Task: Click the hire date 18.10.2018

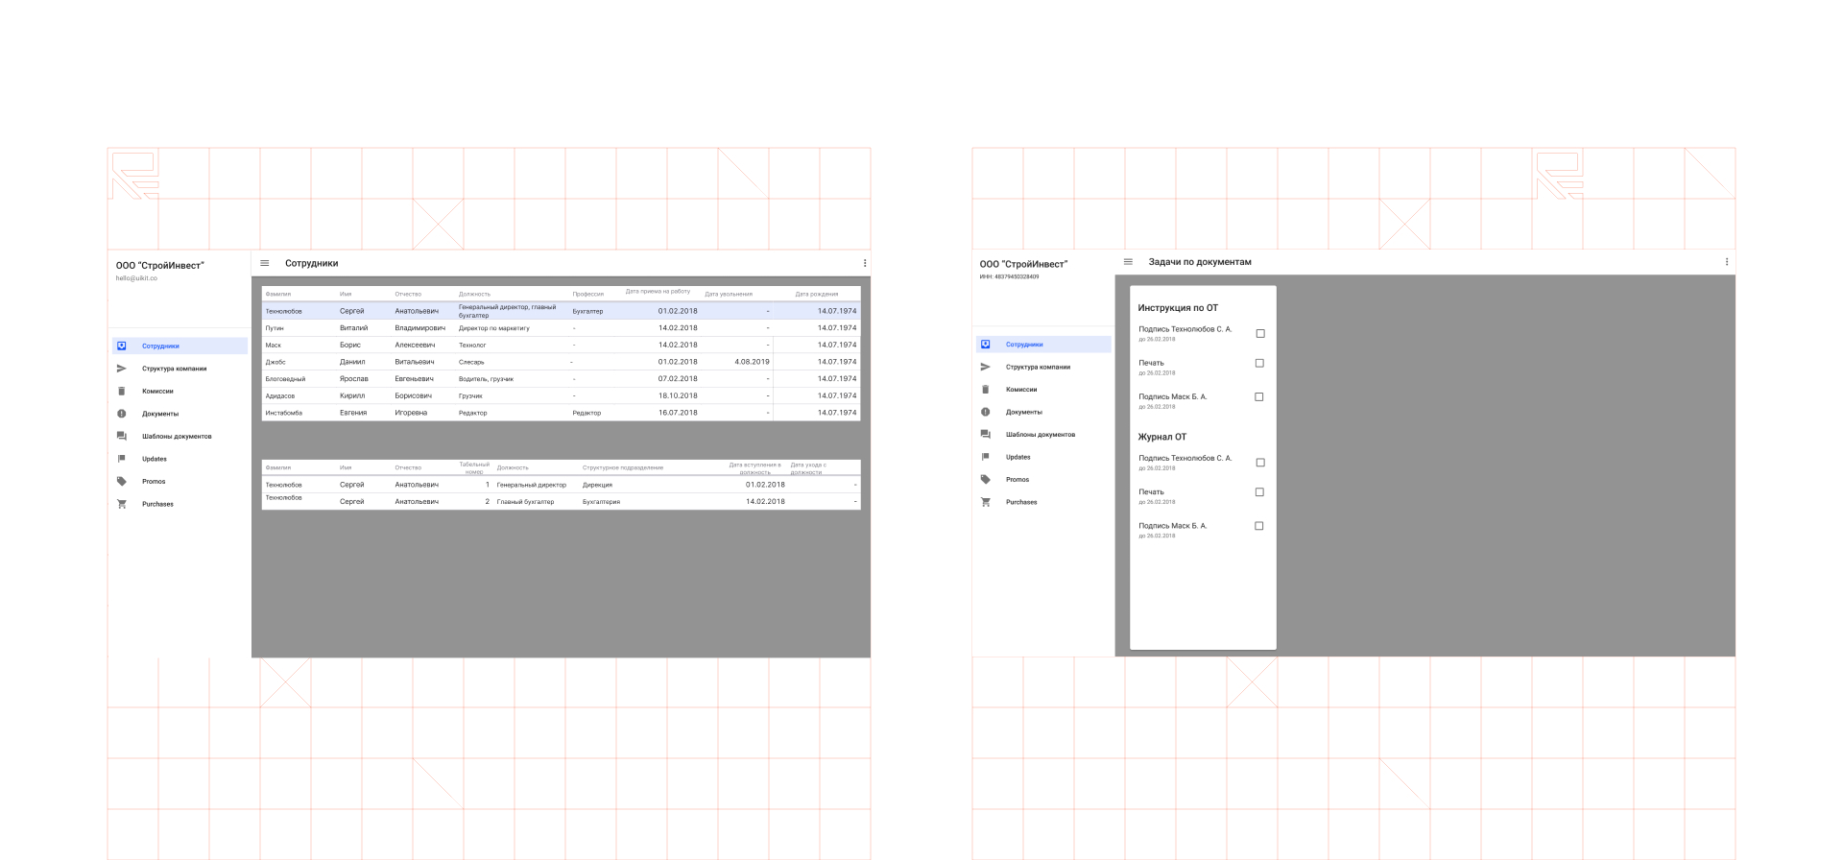Action: pos(678,395)
